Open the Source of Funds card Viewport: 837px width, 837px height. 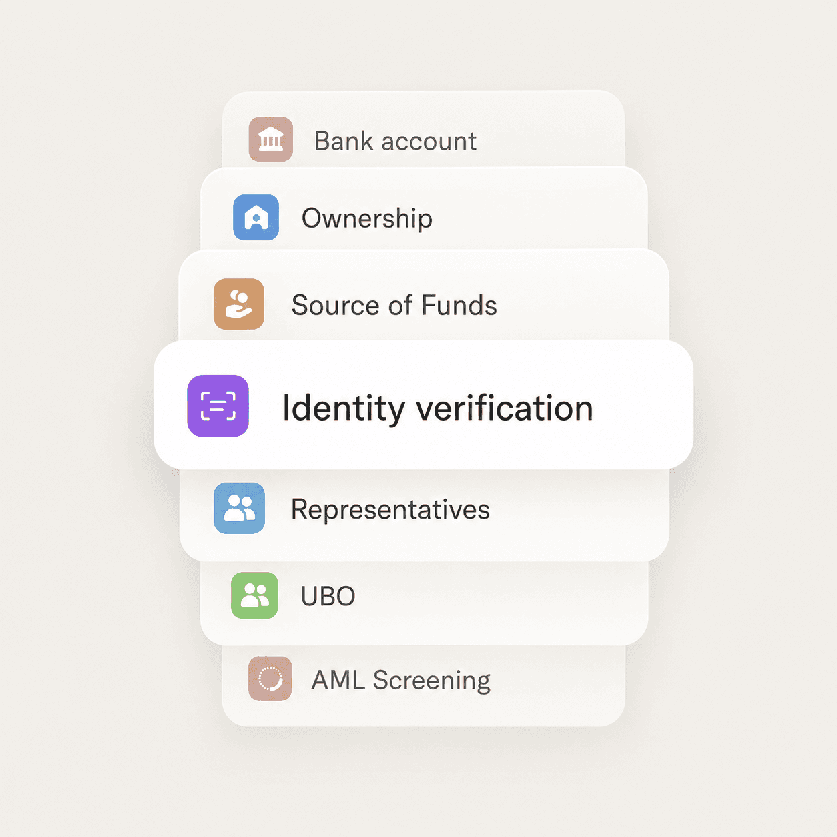[424, 295]
